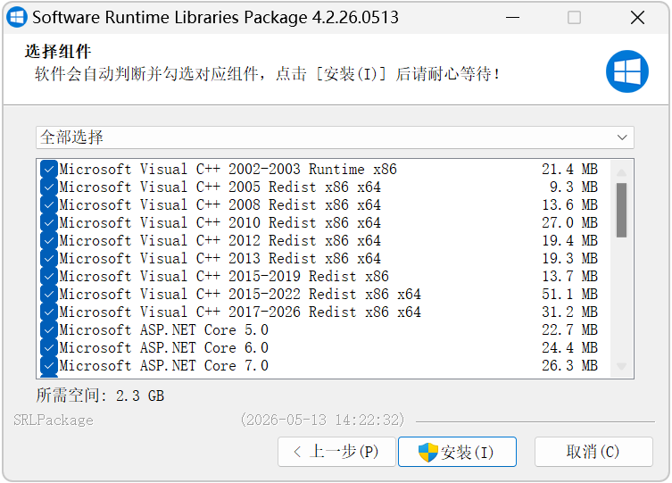This screenshot has height=483, width=672.
Task: Click the 26.3 MB size value
Action: (x=569, y=365)
